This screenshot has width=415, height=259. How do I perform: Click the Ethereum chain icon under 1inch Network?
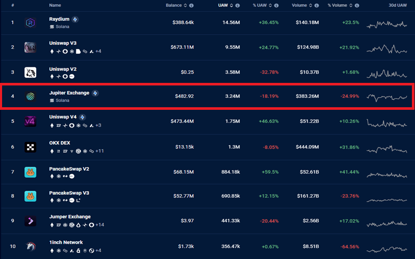(x=52, y=251)
